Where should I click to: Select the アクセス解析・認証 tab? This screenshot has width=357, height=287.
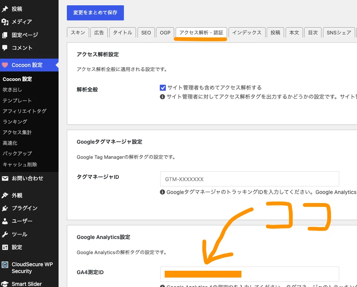pos(201,33)
